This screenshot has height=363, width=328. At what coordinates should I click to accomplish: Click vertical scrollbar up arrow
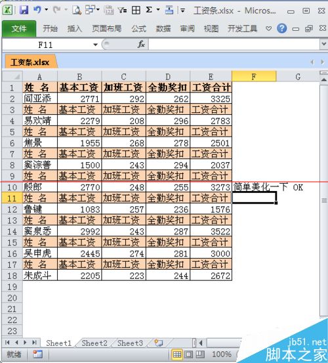(x=324, y=80)
